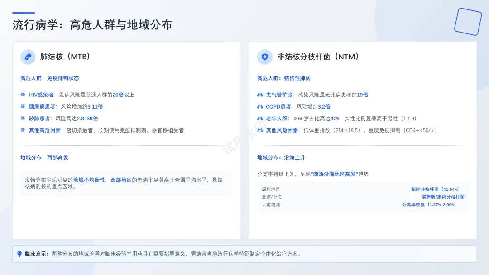Screen dimensions: 489x275
Task: Click the highlighted value 40%
Action: tap(335, 119)
